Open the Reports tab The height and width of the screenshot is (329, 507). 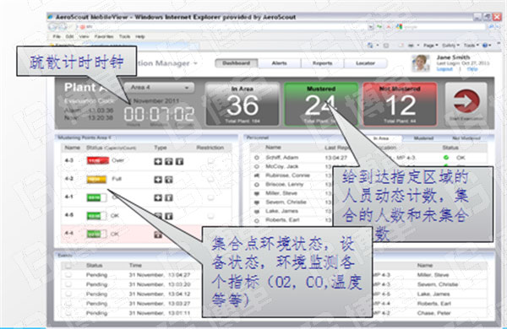[323, 63]
